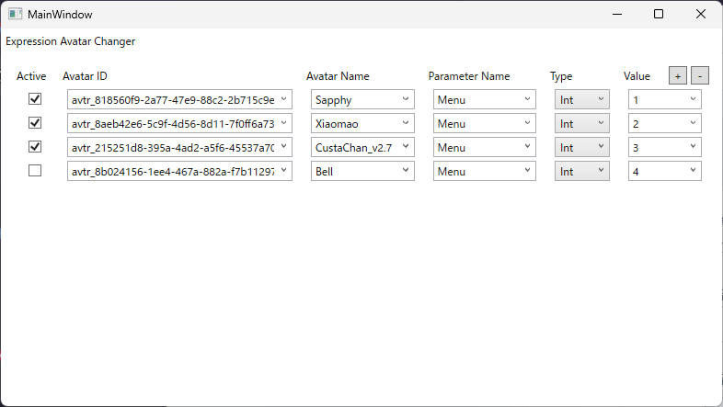Click the minus button to remove row
Viewport: 723px width, 407px height.
click(699, 76)
